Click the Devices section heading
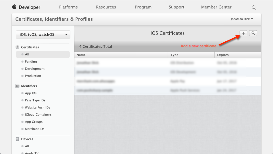 pyautogui.click(x=27, y=139)
